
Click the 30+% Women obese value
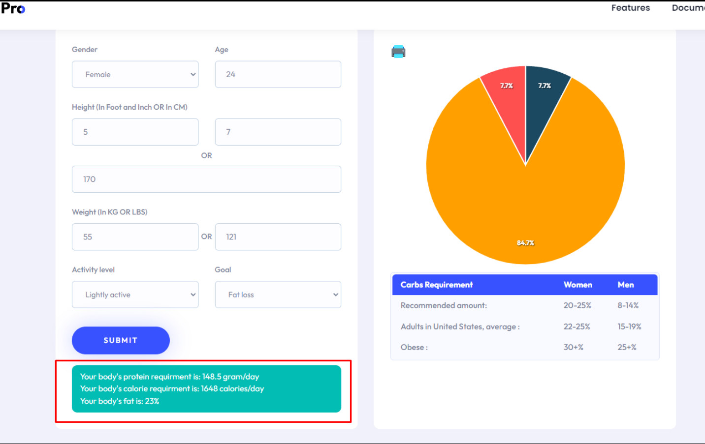pos(574,347)
